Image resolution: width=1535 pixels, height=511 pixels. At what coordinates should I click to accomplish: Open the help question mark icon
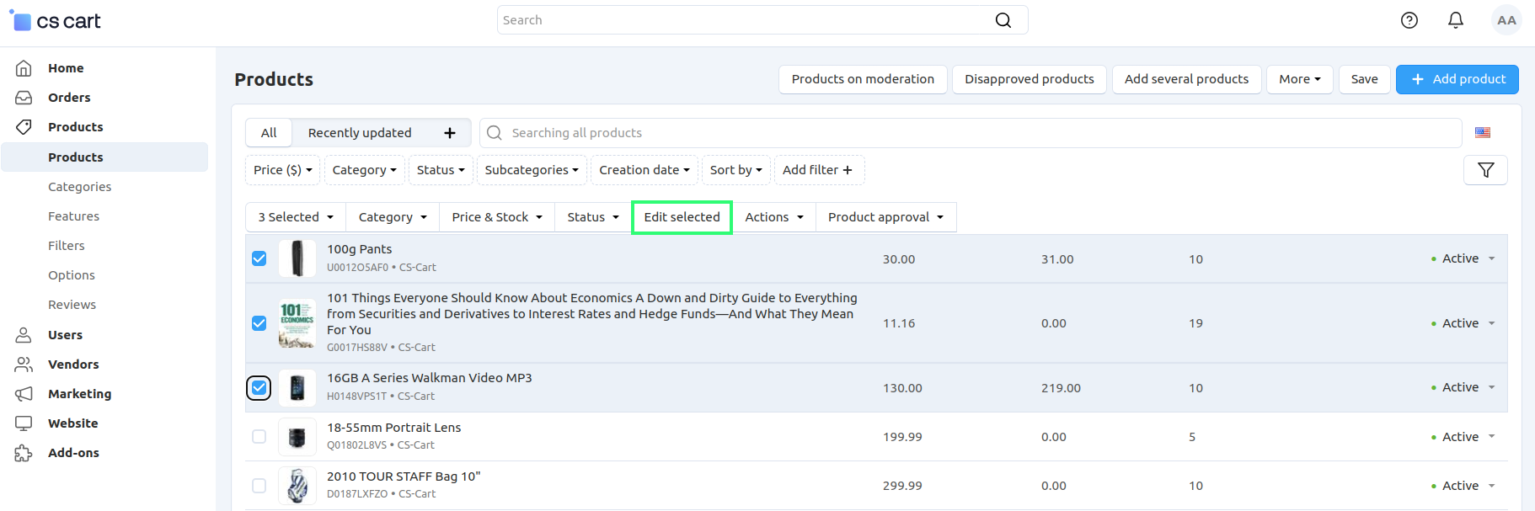point(1409,20)
